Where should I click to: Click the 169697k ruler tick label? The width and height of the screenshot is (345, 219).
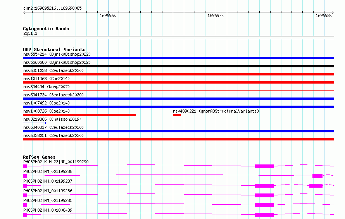216,15
